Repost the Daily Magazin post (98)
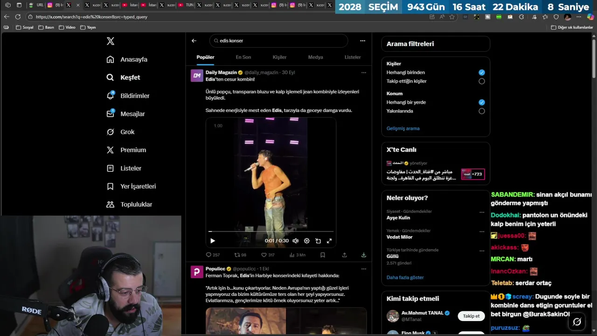This screenshot has height=336, width=597. (x=240, y=255)
